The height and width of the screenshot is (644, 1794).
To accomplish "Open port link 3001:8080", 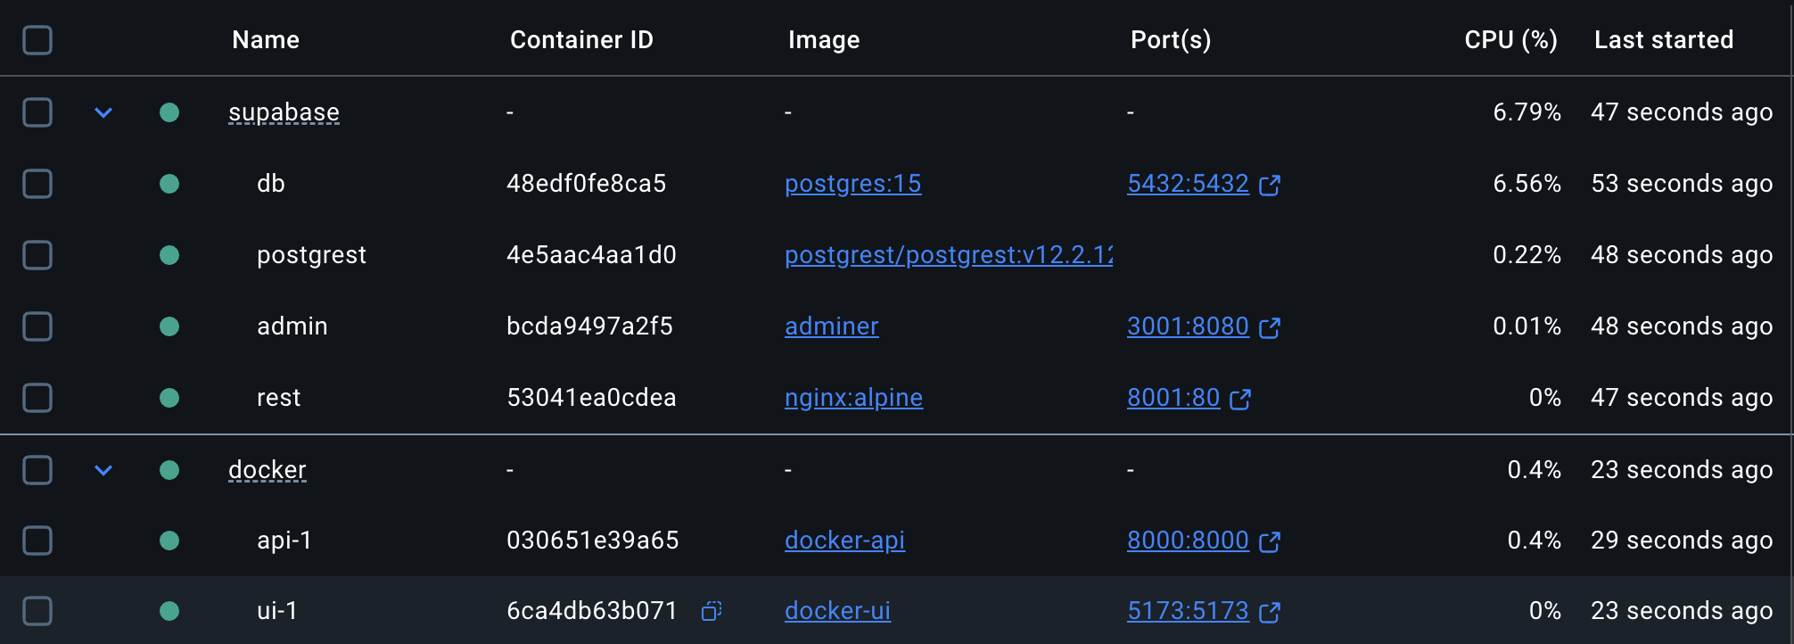I will tap(1188, 326).
